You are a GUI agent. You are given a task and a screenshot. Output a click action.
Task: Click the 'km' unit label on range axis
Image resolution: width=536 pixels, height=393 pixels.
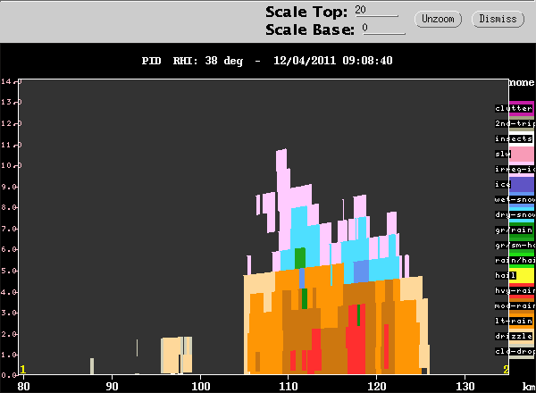click(529, 387)
